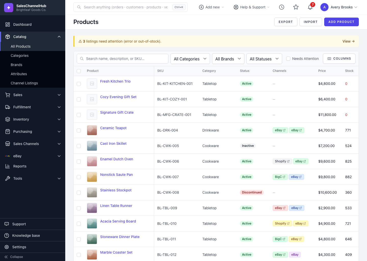
Task: Click the Sales cart icon
Action: [8, 95]
